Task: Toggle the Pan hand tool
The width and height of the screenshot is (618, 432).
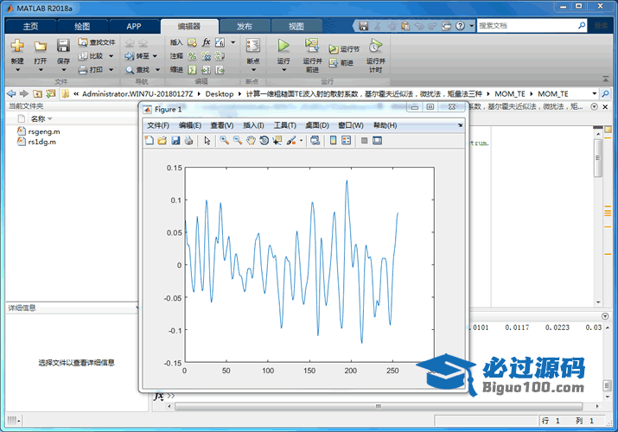Action: pos(251,140)
